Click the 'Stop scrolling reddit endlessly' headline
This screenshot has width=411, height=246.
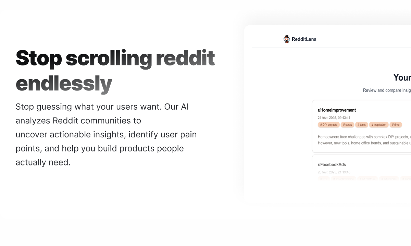point(115,71)
